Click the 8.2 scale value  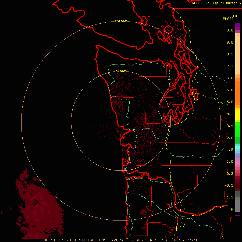[x=230, y=54]
